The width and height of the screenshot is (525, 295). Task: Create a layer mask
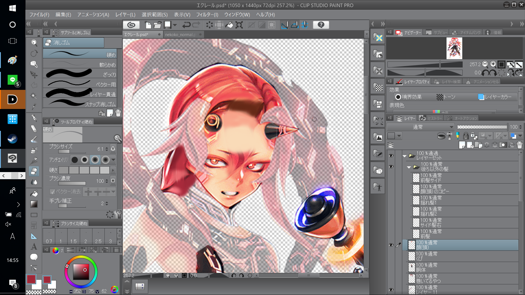(503, 145)
